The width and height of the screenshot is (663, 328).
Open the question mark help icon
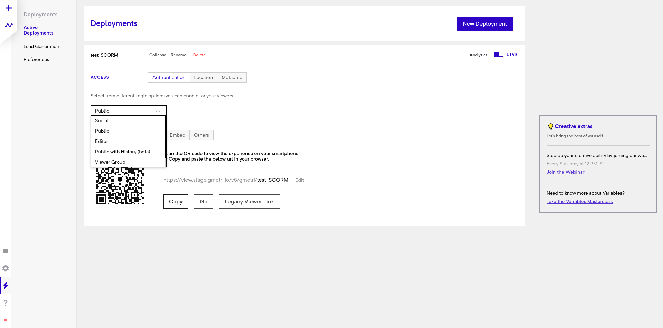coord(6,303)
